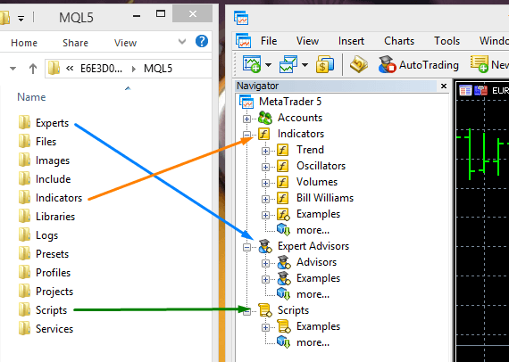Screen dimensions: 509x362
Task: Toggle the AutoTrading button
Action: tap(419, 64)
